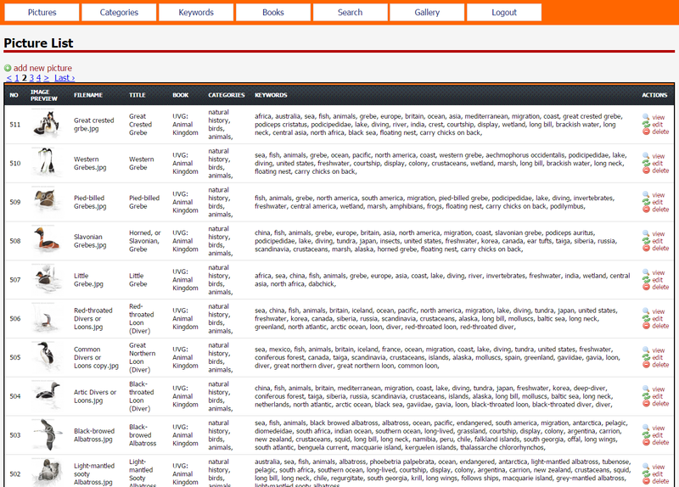Image resolution: width=679 pixels, height=487 pixels.
Task: Go to previous page with < link
Action: (x=9, y=78)
